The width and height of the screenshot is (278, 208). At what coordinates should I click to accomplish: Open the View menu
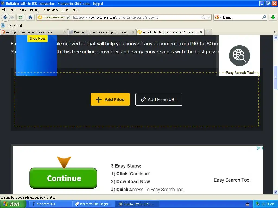[x=23, y=10]
